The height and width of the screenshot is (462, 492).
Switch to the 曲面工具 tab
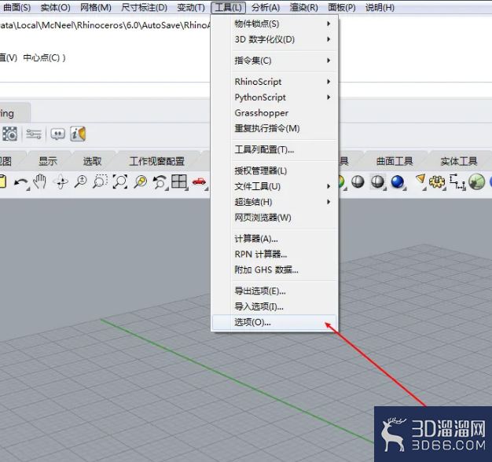395,161
